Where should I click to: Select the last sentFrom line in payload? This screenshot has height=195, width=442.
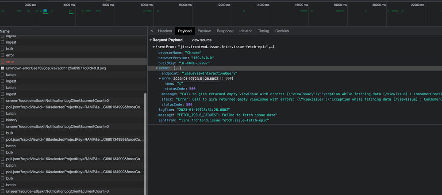tap(214, 120)
